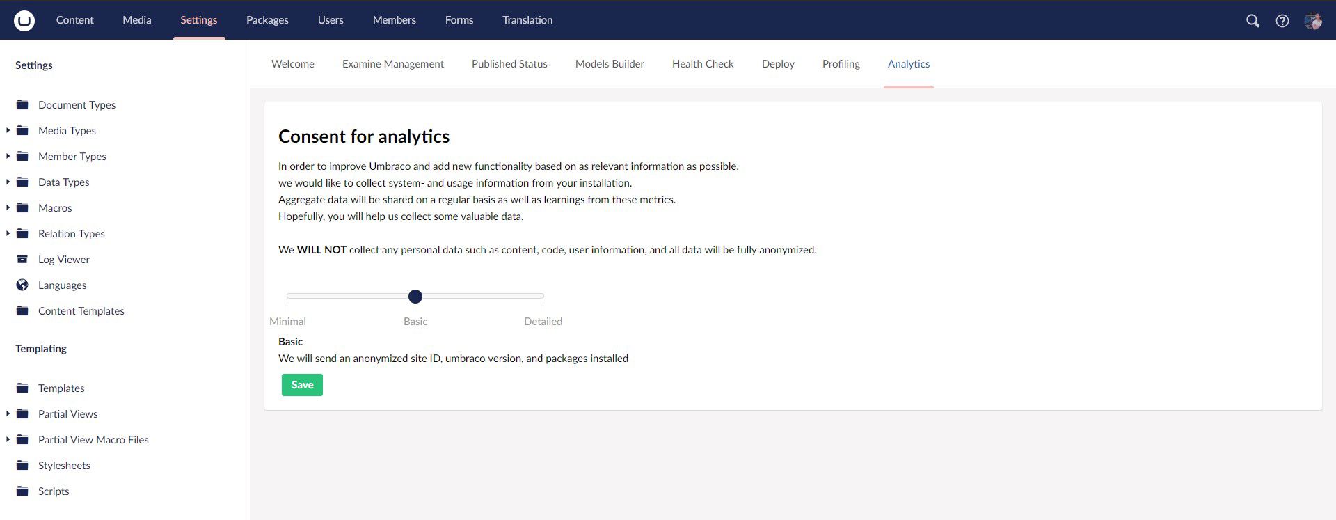Open the user avatar menu
Viewport: 1336px width, 520px height.
[x=1313, y=21]
